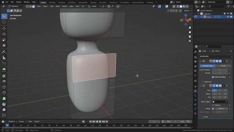Select the Bevel tool
Viewport: 234px width, 132px height.
click(4, 81)
